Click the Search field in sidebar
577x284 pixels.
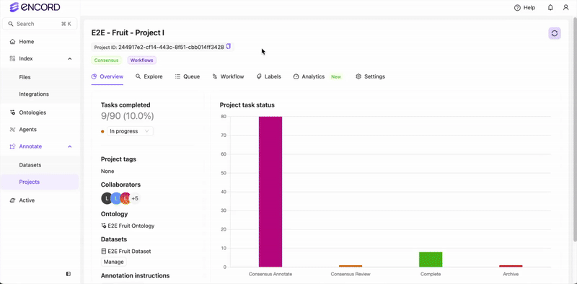click(40, 24)
